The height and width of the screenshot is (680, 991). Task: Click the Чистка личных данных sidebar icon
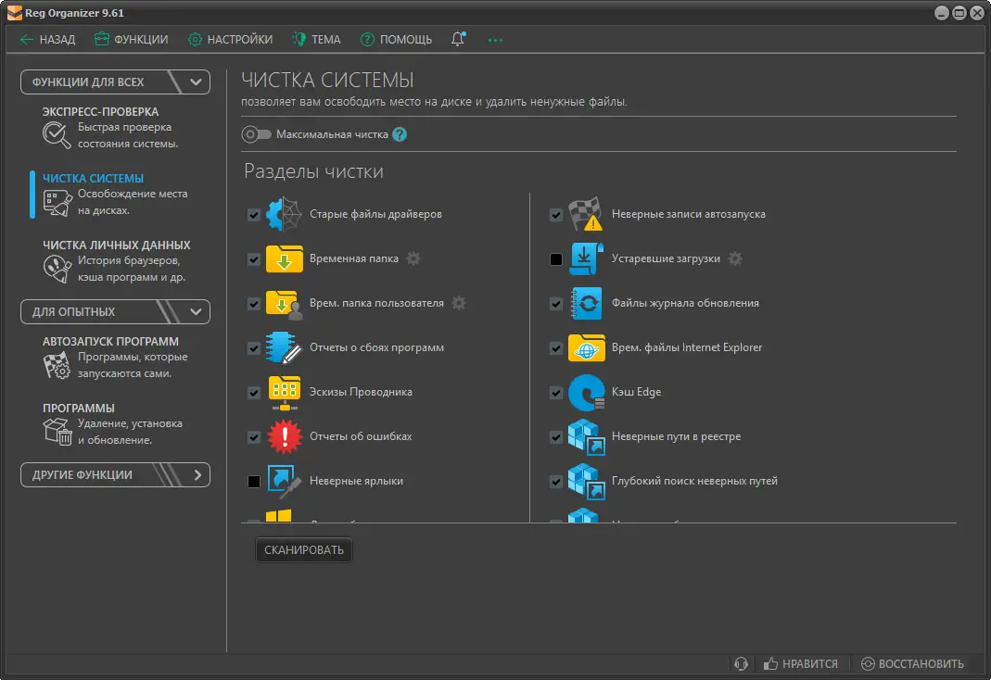click(x=57, y=269)
